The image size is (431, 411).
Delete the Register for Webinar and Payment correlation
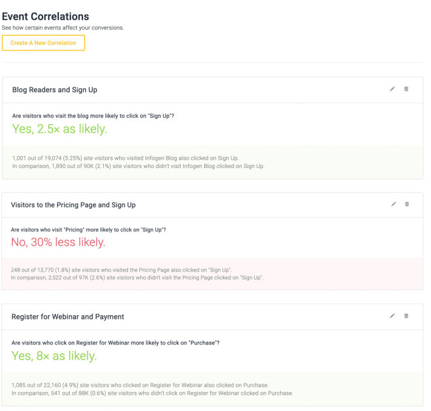point(406,316)
